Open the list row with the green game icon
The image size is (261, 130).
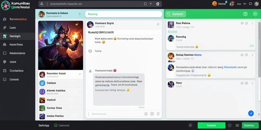[x=61, y=108]
